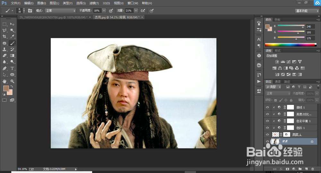Select the Pen tool
This screenshot has width=321, height=173.
4,68
